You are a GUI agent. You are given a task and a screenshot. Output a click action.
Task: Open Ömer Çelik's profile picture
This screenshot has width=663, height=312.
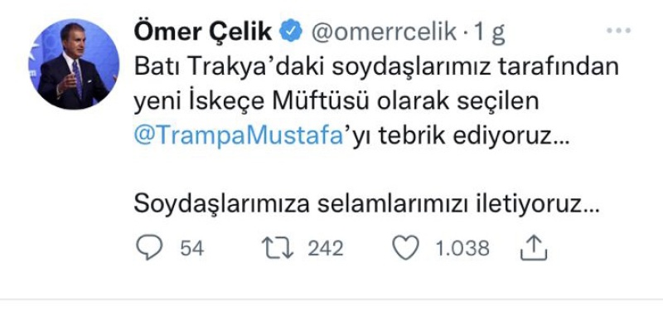(74, 64)
